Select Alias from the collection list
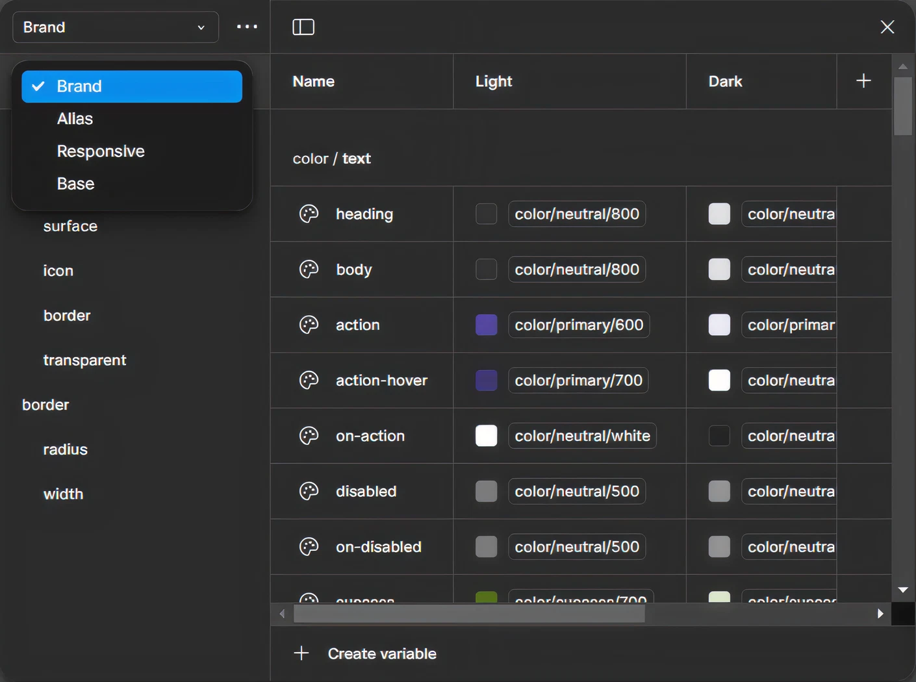 (75, 119)
